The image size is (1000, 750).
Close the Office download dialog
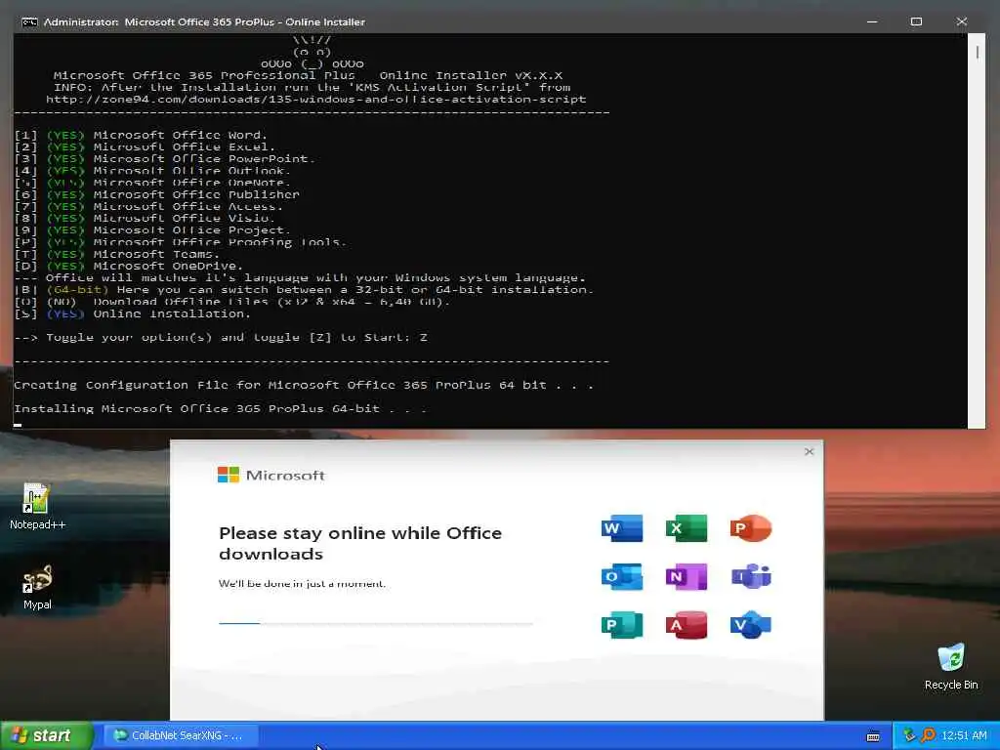(809, 451)
